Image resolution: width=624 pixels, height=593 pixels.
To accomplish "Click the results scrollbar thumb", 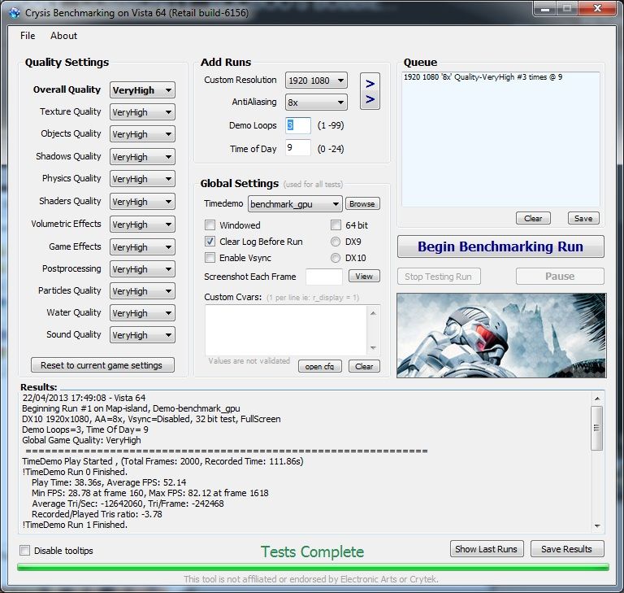I will point(597,428).
